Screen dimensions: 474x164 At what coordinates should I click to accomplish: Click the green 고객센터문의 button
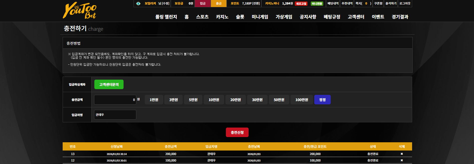(x=109, y=84)
